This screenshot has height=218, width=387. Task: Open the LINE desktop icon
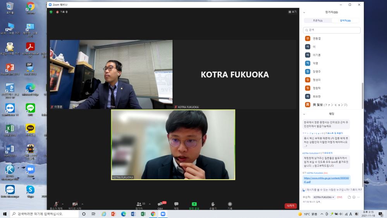point(30,110)
